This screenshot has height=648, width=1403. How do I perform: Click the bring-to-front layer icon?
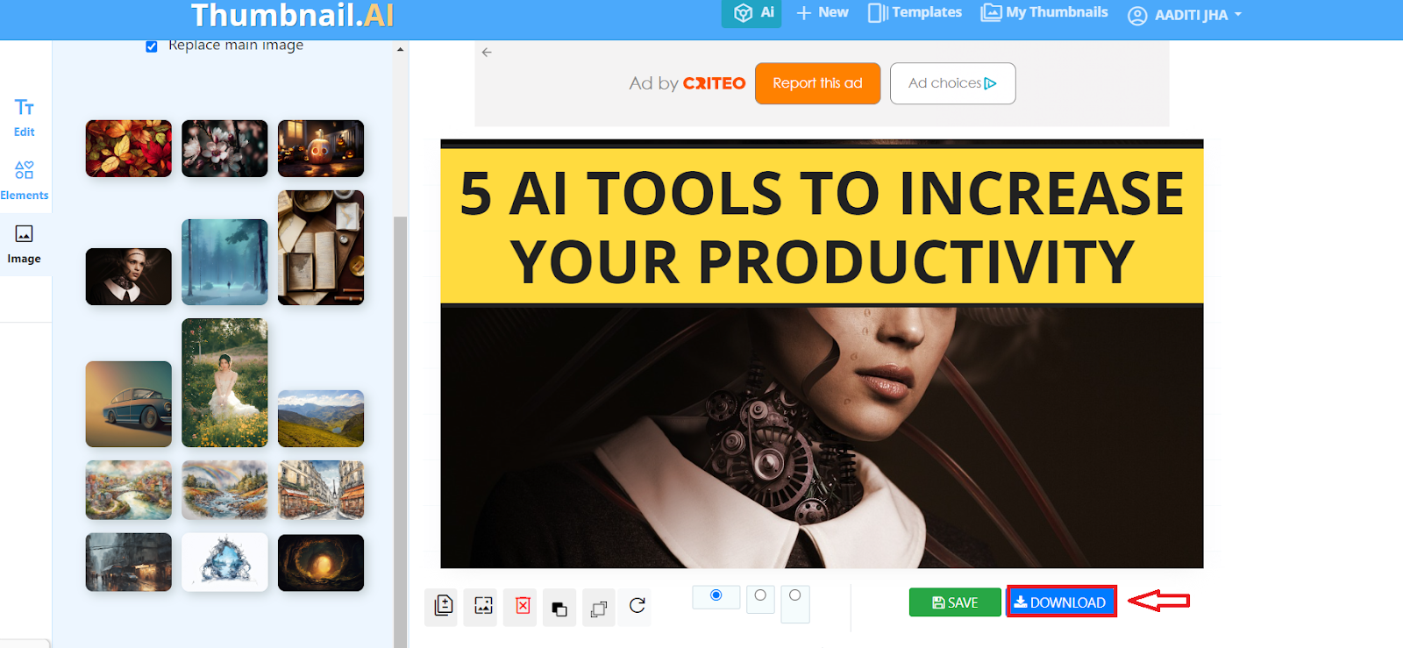pyautogui.click(x=559, y=609)
